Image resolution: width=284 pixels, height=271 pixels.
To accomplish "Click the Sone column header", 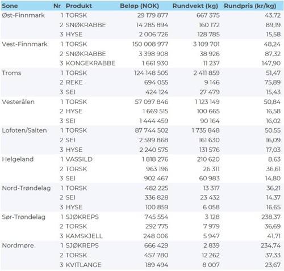I will [10, 6].
